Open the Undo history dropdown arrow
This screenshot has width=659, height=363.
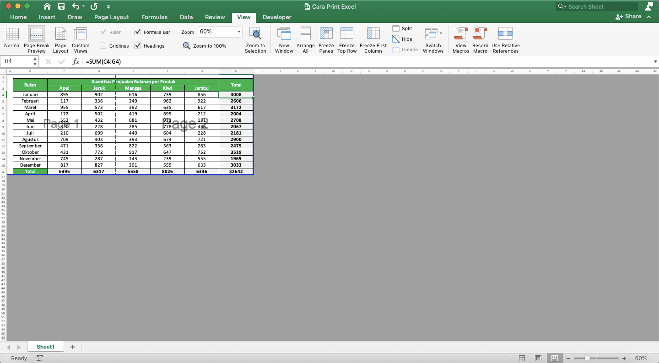pyautogui.click(x=84, y=7)
